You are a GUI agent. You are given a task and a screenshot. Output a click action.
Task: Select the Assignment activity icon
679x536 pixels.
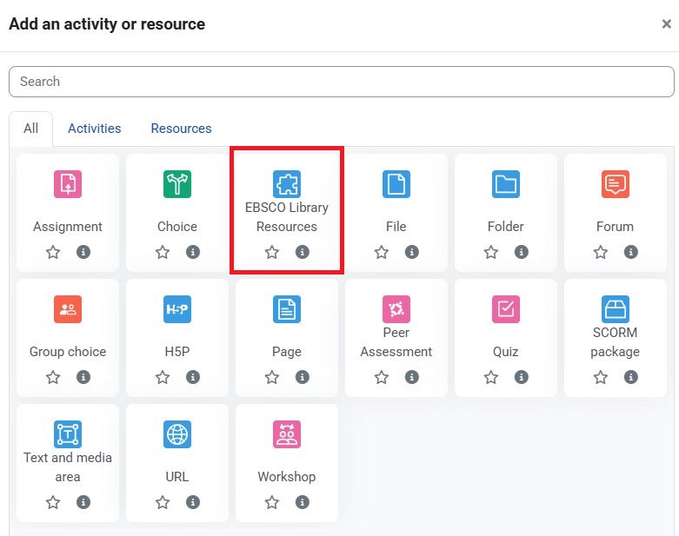click(x=68, y=184)
